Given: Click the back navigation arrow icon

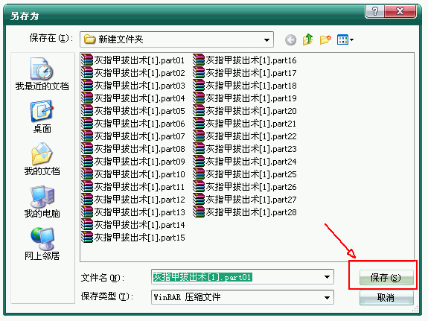Looking at the screenshot, I should click(290, 40).
